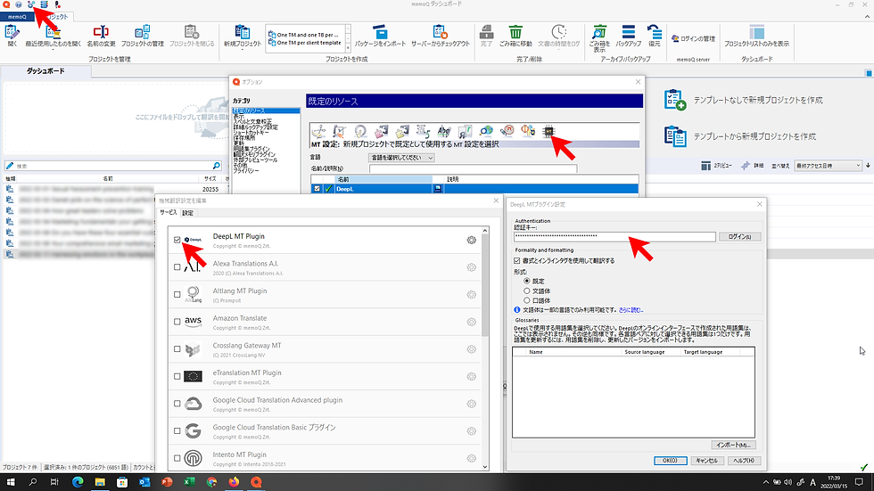Open the web help icon in quick access toolbar
874x491 pixels.
19,4
